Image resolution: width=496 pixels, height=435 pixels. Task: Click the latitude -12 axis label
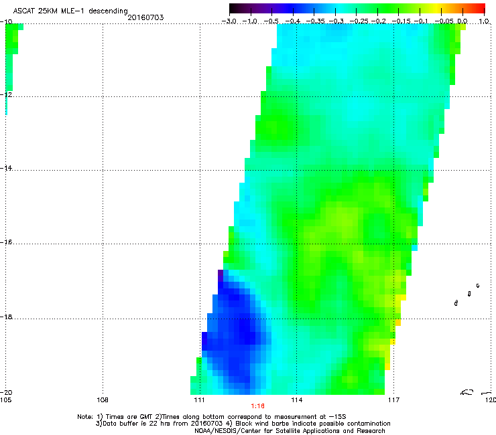point(6,94)
